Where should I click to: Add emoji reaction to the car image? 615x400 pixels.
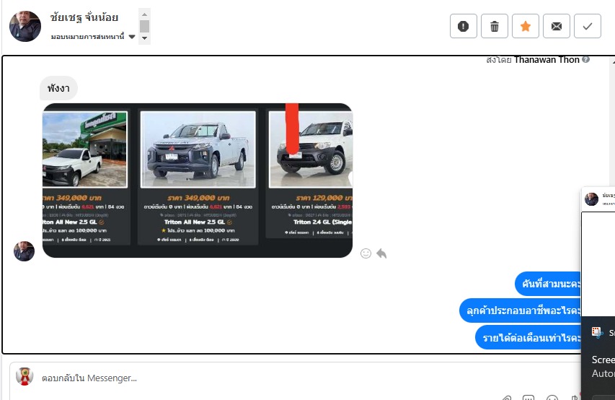(366, 253)
